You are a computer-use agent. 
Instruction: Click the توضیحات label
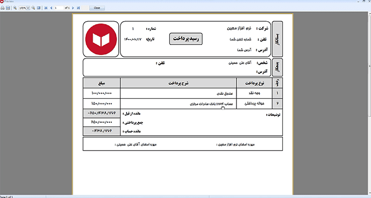pyautogui.click(x=273, y=115)
